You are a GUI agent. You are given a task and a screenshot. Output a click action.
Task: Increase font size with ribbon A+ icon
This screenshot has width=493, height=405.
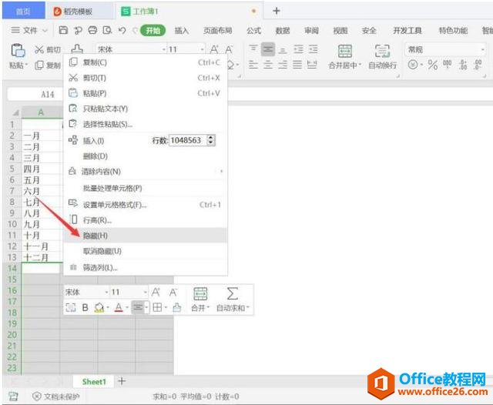[x=214, y=49]
